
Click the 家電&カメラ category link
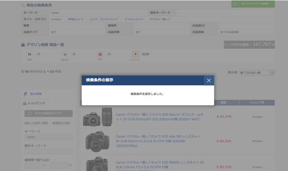point(75,19)
